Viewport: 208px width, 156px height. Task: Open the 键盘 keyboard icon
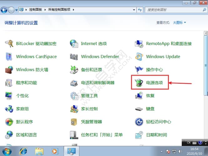[139, 109]
